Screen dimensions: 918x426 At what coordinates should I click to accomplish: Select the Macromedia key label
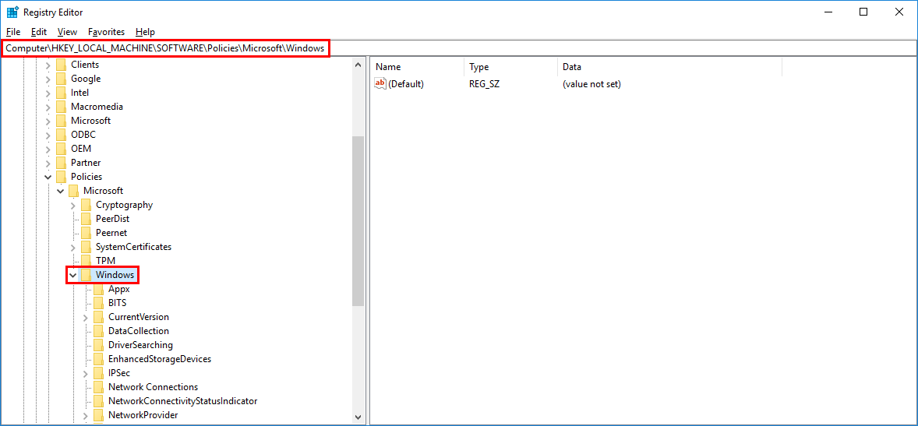(97, 107)
